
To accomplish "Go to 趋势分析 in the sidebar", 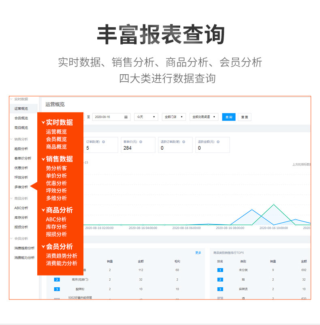I will (x=21, y=149).
